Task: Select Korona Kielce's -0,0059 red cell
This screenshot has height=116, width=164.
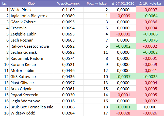Action: [150, 65]
